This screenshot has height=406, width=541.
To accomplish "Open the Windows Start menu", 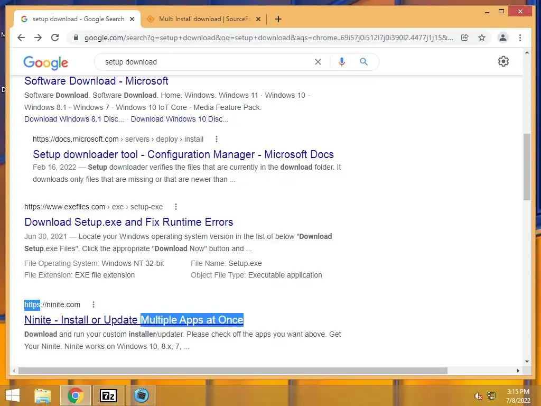I will coord(13,395).
